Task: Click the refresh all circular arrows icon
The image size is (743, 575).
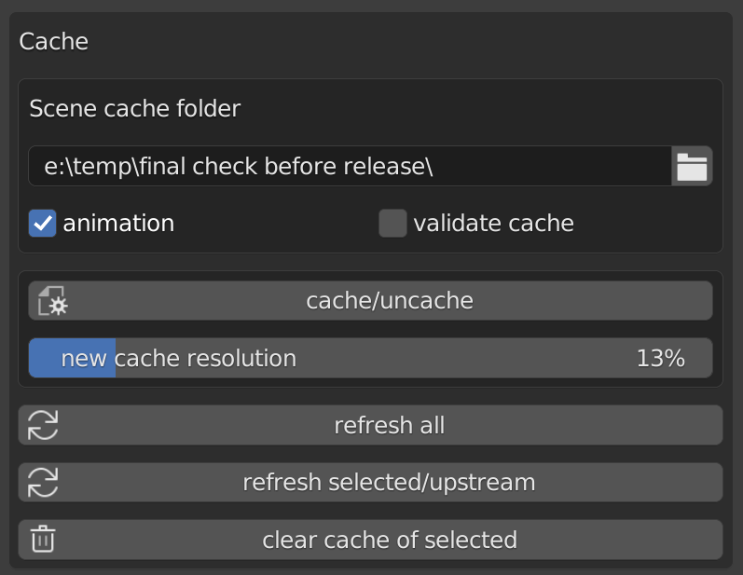Action: [x=43, y=425]
